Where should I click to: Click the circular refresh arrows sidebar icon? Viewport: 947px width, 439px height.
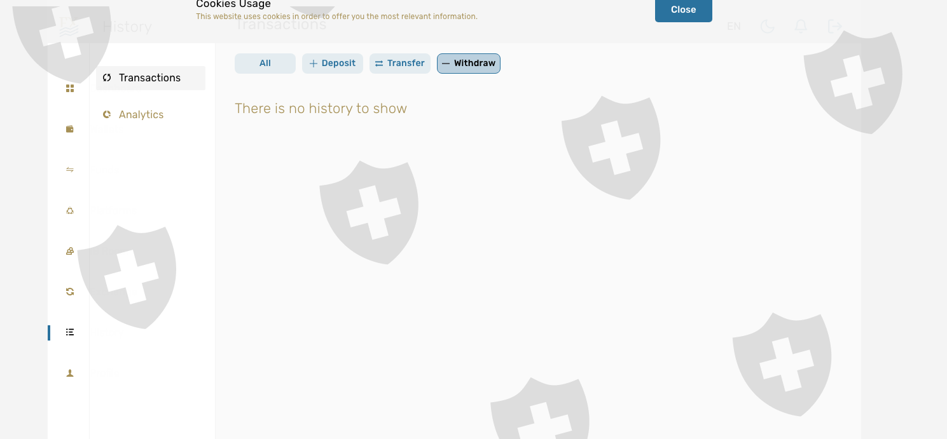70,292
